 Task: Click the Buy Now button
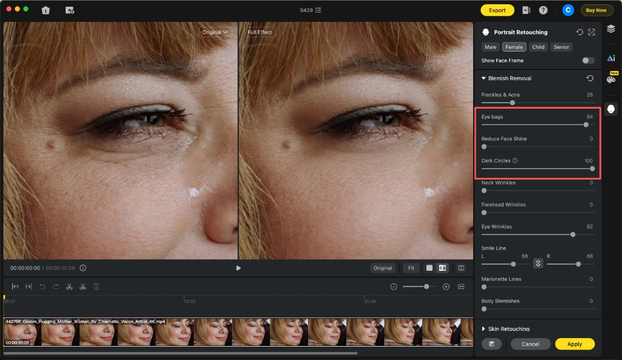[596, 10]
